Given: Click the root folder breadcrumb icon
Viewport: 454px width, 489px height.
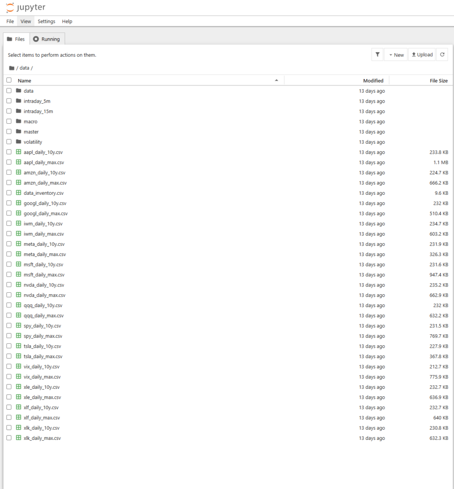Looking at the screenshot, I should tap(12, 68).
